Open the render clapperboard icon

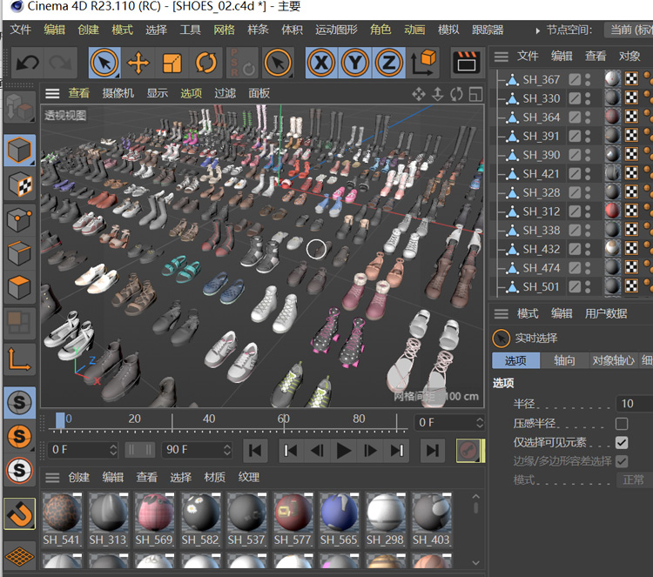[x=468, y=63]
